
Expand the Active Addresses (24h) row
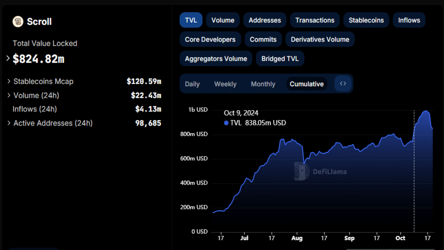point(9,123)
